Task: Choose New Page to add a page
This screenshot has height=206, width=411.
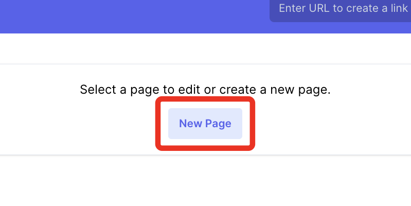Action: [x=205, y=124]
